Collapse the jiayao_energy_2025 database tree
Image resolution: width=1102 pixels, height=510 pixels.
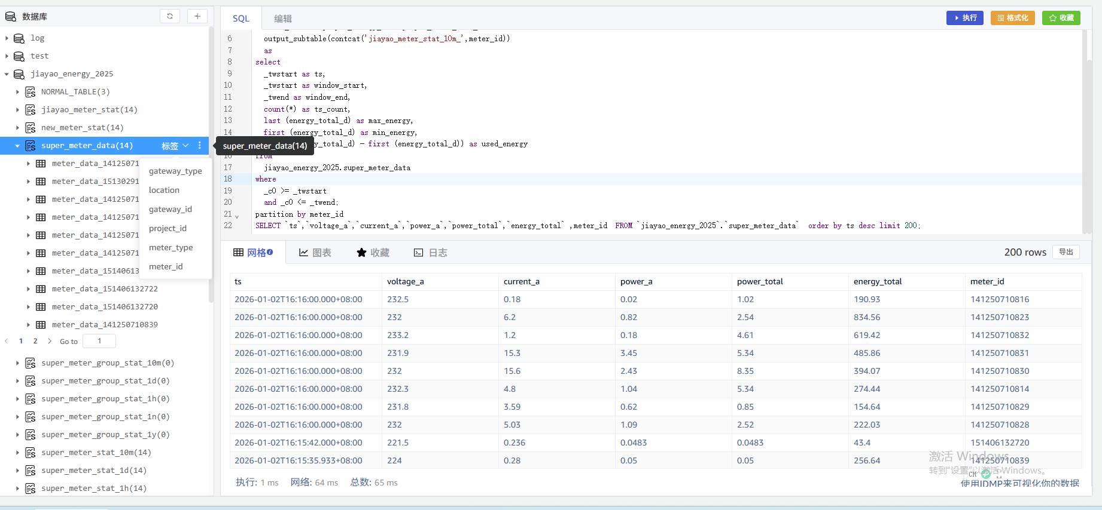[7, 74]
